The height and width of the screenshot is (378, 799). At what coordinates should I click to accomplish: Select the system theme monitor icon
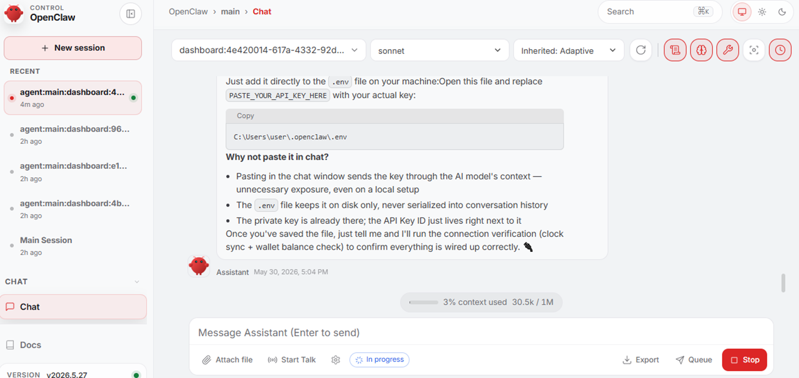[742, 12]
